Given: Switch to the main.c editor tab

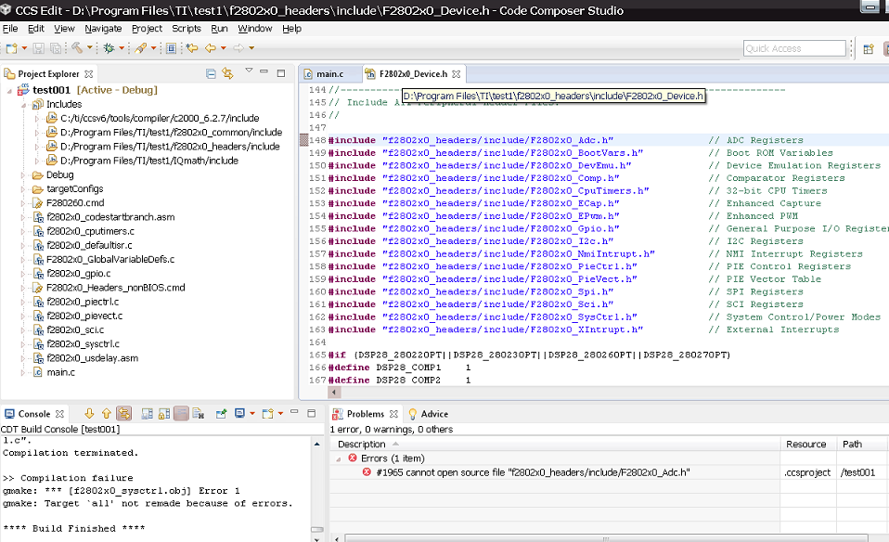Looking at the screenshot, I should (329, 73).
